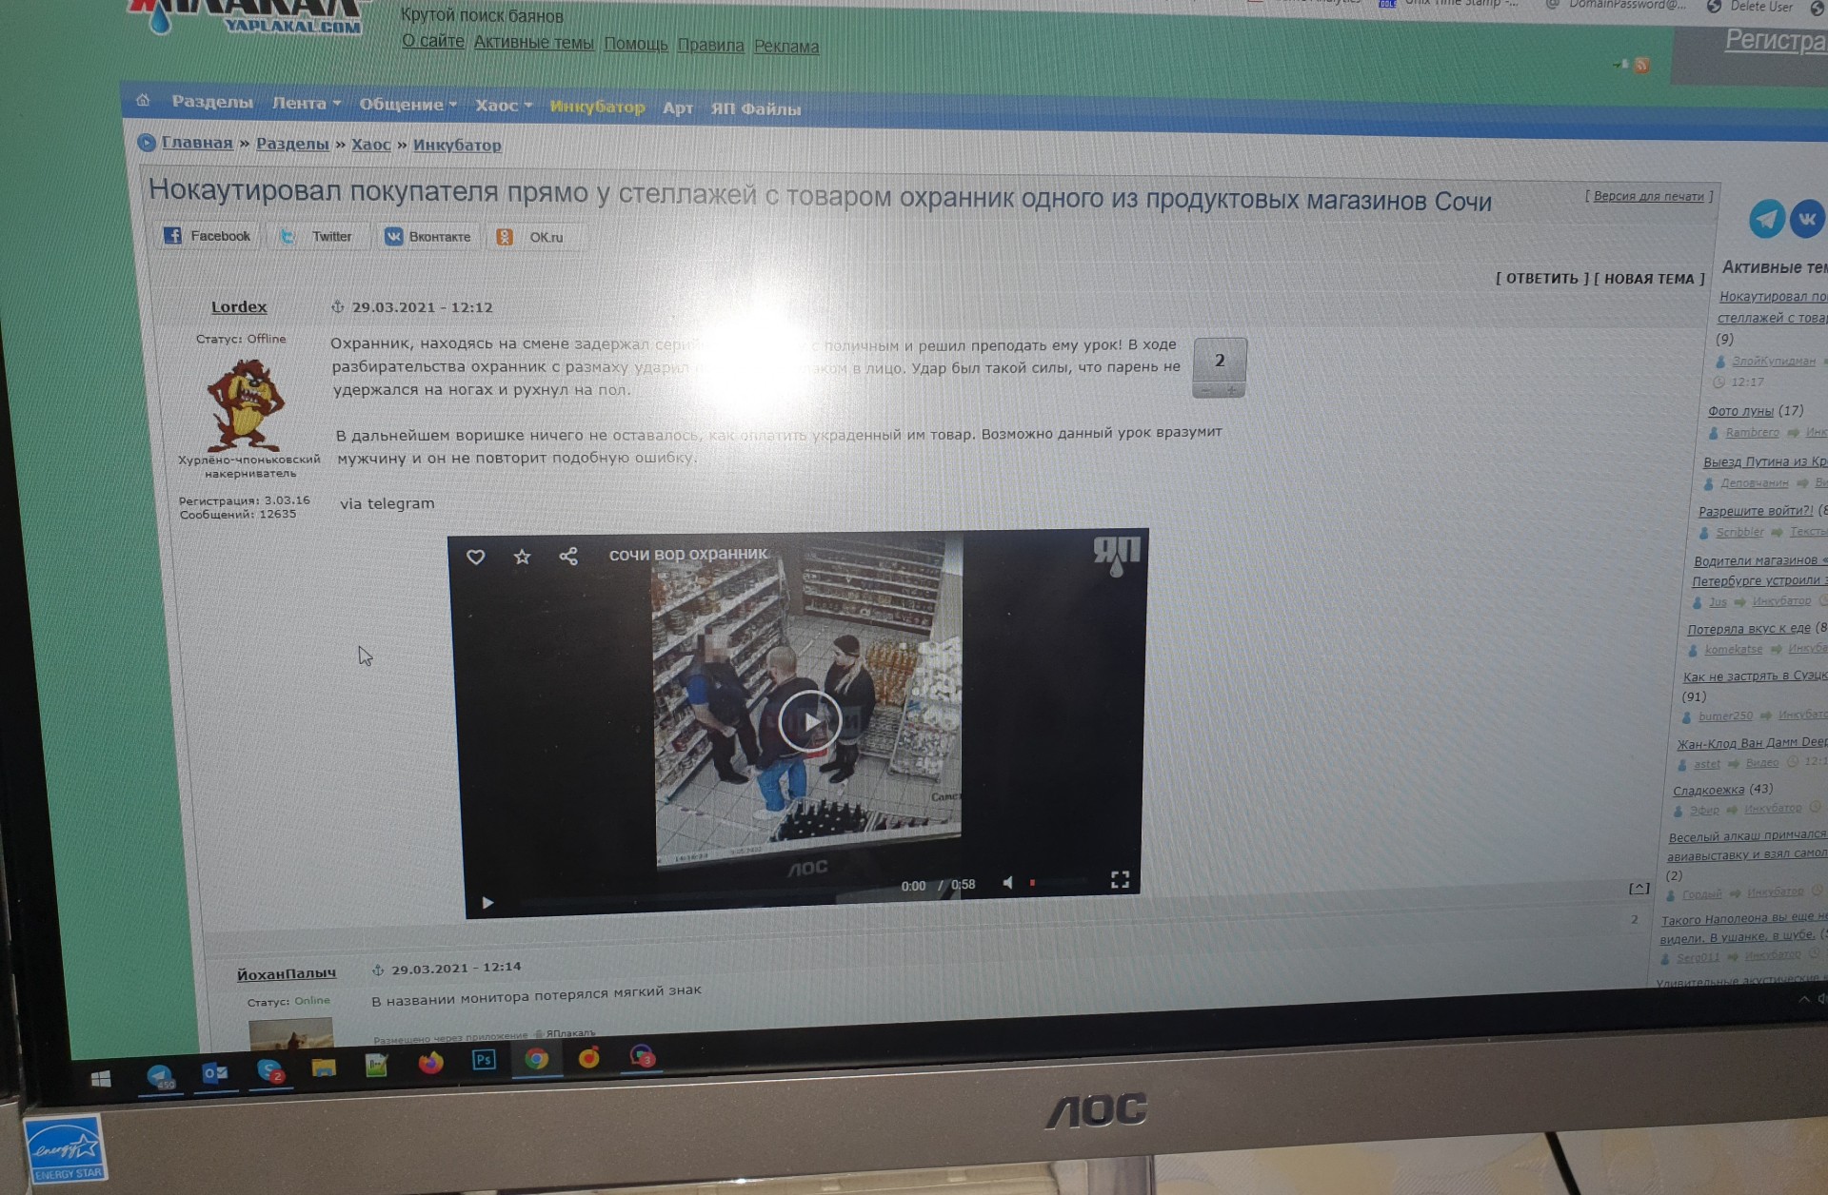
Task: Open Telegram from the taskbar
Action: point(160,1076)
